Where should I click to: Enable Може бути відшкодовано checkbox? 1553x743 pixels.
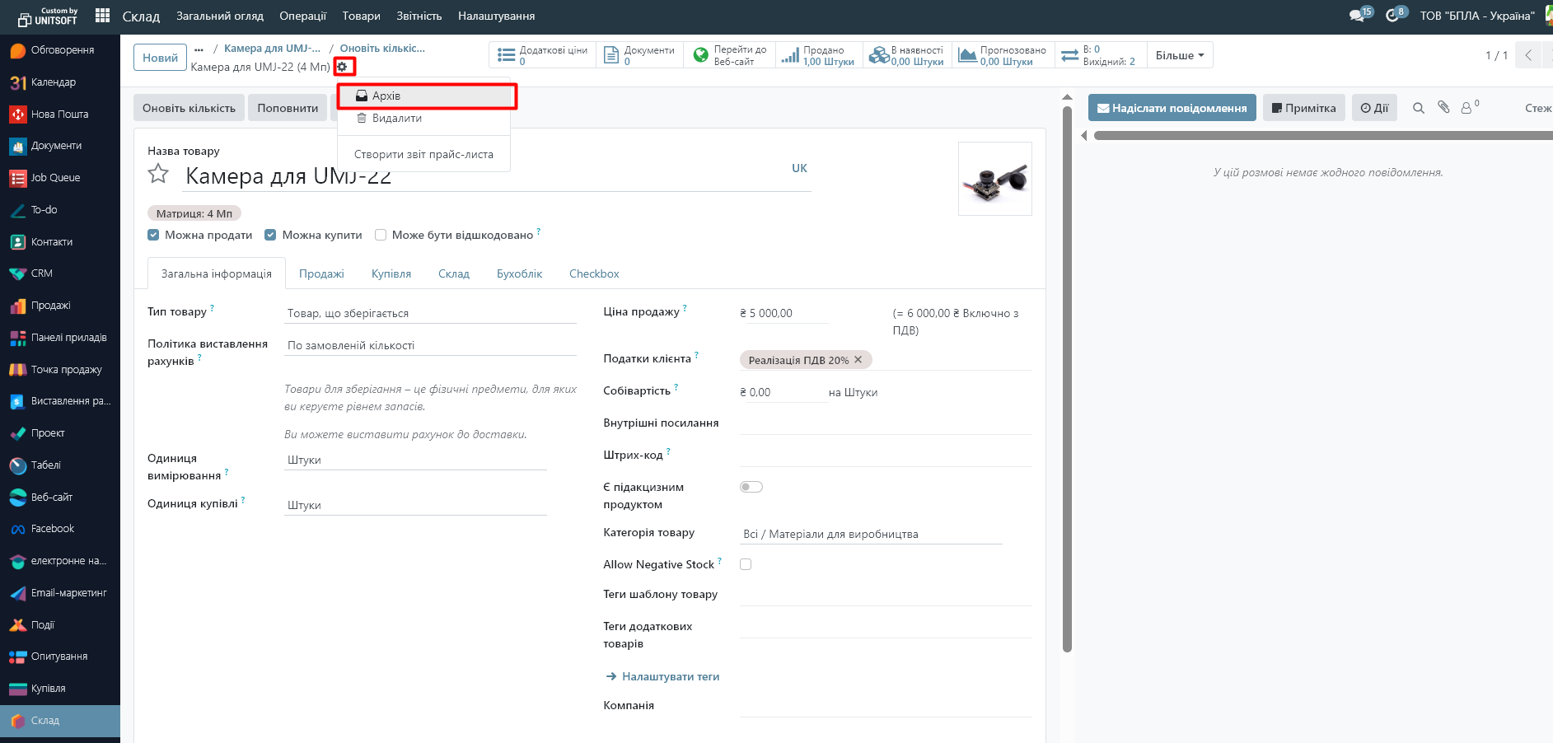(x=381, y=235)
